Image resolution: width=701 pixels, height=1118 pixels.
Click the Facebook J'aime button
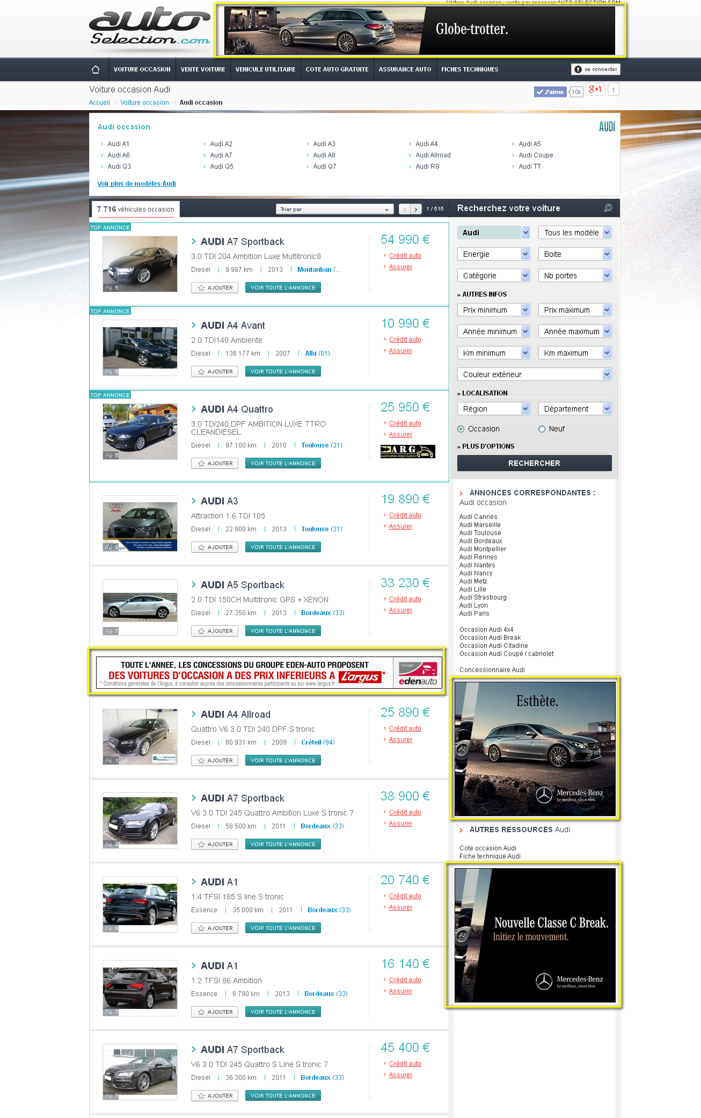coord(550,92)
